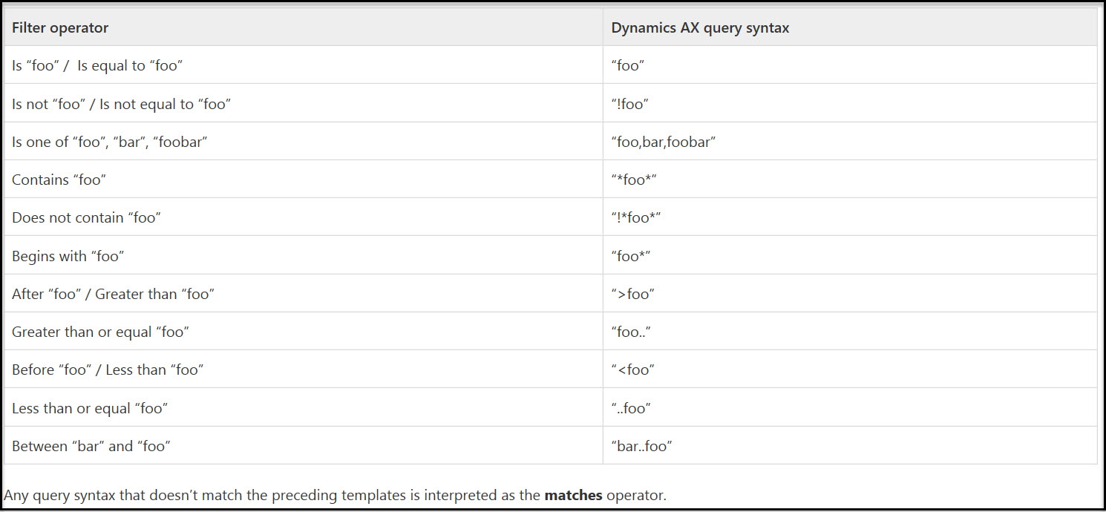Click the "foo*" syntax cell
The width and height of the screenshot is (1106, 512).
(x=628, y=255)
